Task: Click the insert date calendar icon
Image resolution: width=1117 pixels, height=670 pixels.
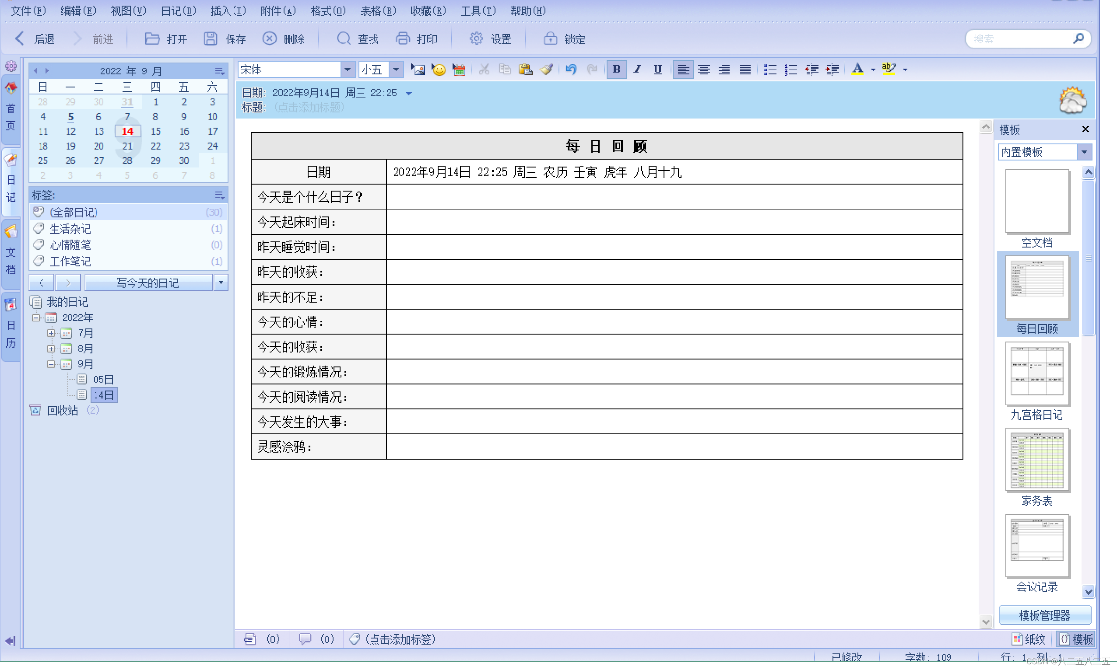Action: (x=459, y=70)
